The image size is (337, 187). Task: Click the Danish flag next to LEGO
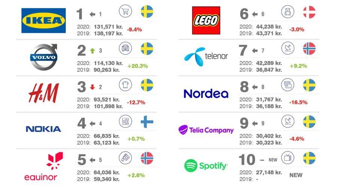(x=309, y=12)
